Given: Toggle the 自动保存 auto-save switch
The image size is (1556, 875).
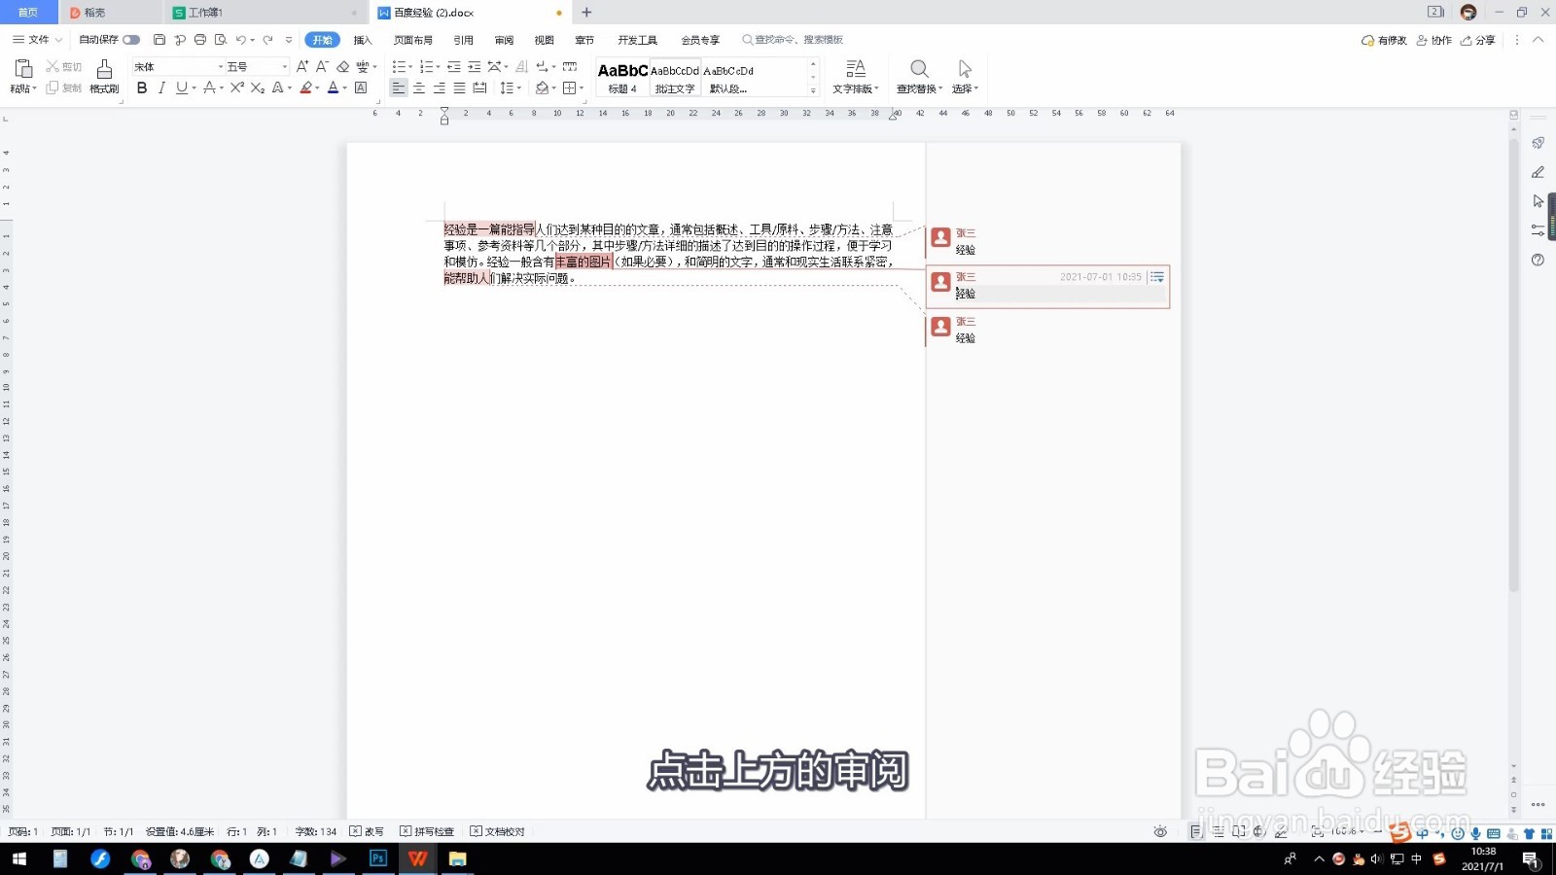Looking at the screenshot, I should click(x=133, y=40).
